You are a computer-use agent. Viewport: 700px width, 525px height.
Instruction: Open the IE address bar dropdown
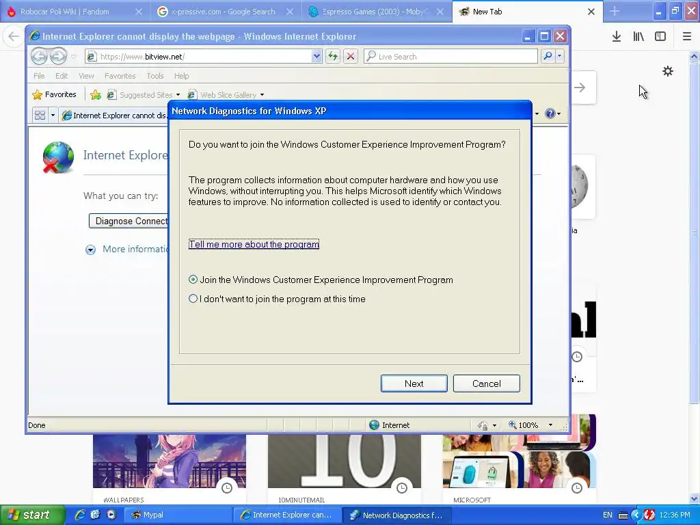[x=317, y=56]
